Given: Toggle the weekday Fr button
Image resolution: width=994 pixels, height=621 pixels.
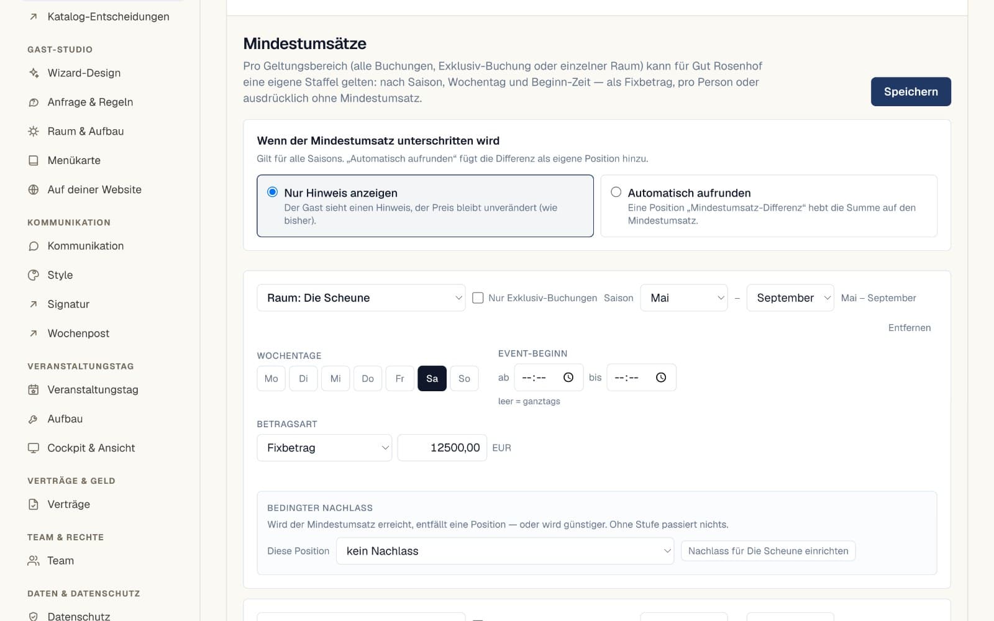Looking at the screenshot, I should coord(400,378).
